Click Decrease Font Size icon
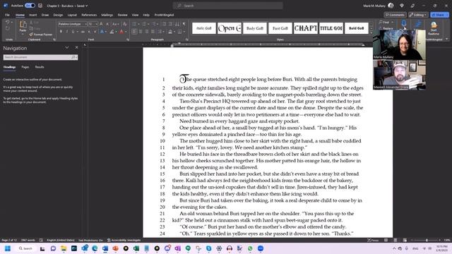 107,24
